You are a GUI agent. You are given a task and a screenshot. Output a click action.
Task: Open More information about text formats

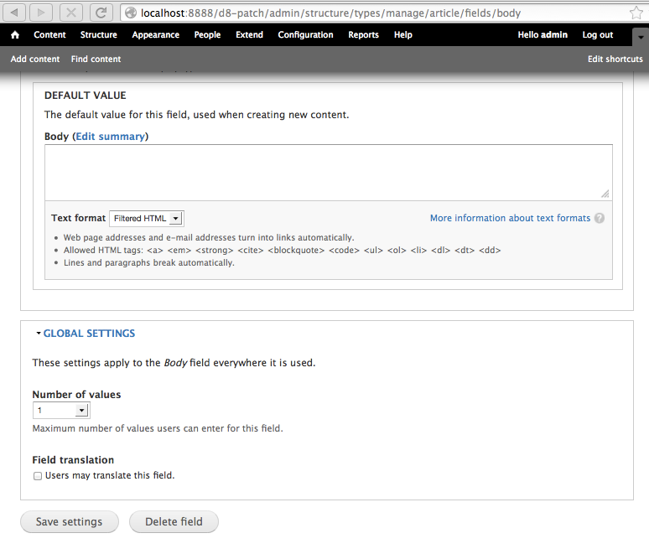point(510,218)
